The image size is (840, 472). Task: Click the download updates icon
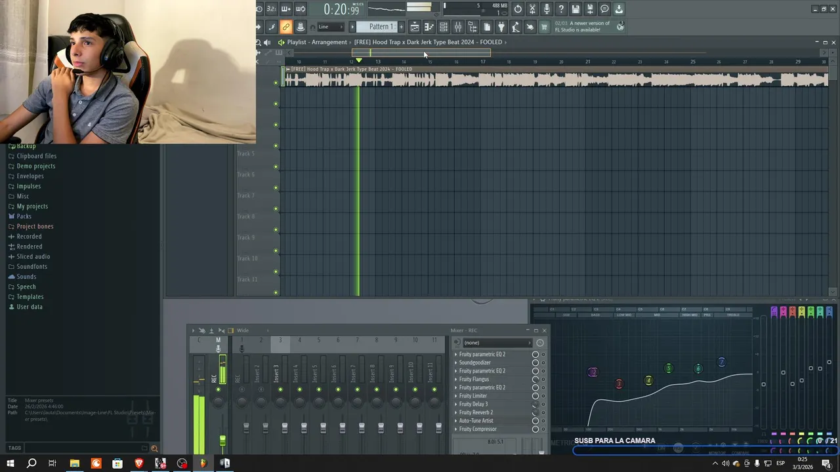coord(619,9)
